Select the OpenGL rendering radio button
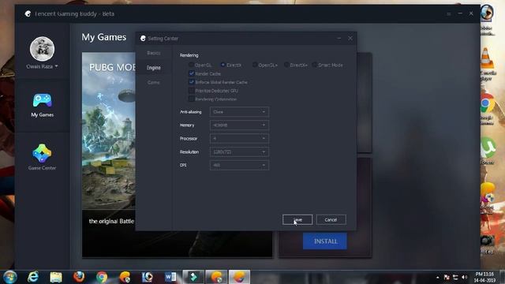This screenshot has width=505, height=284. [x=191, y=65]
